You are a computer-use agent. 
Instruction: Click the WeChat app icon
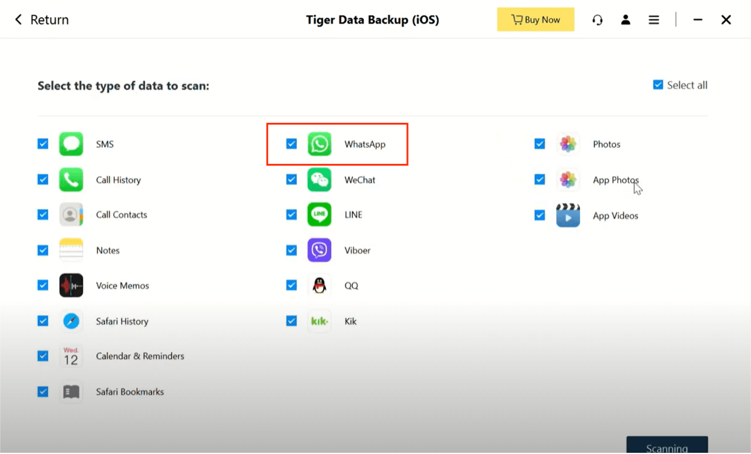(x=319, y=180)
